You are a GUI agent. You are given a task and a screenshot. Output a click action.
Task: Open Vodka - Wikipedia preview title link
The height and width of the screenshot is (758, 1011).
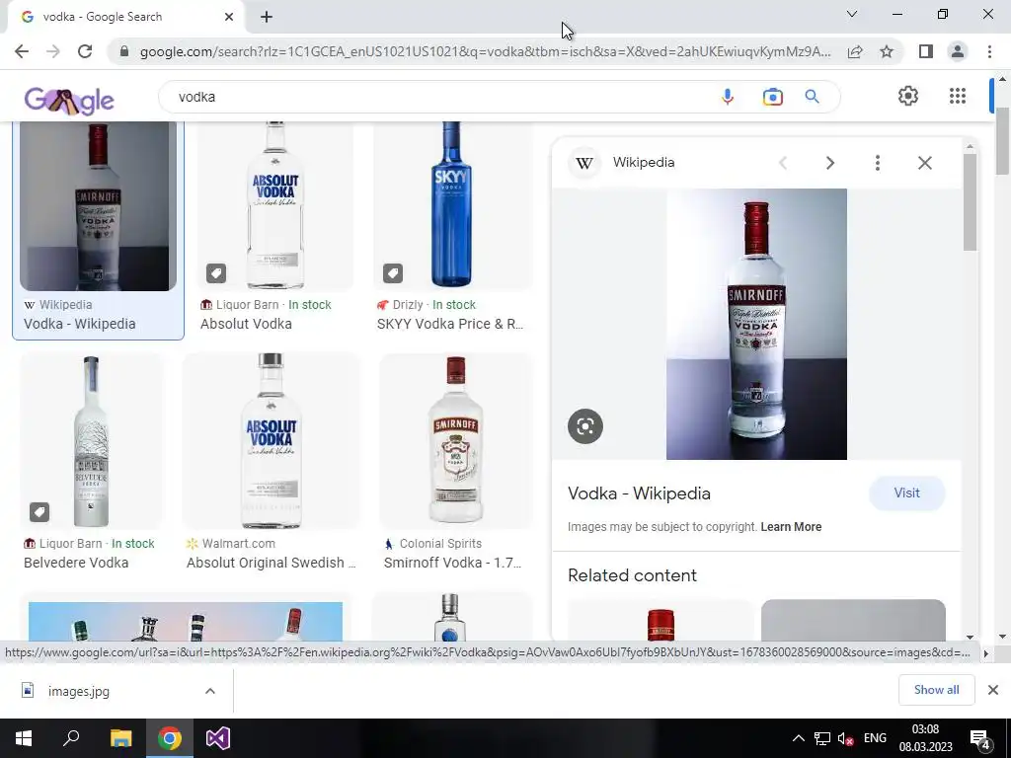click(639, 493)
